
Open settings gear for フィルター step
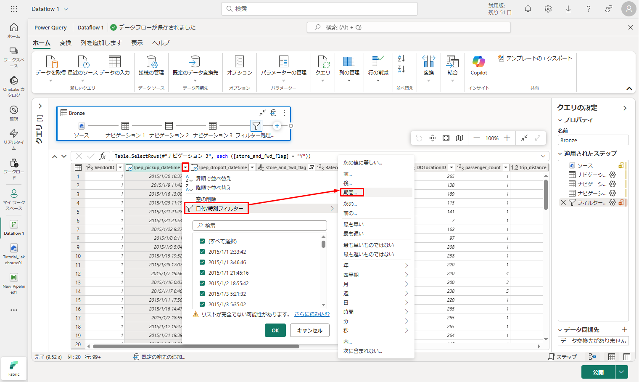pyautogui.click(x=613, y=202)
